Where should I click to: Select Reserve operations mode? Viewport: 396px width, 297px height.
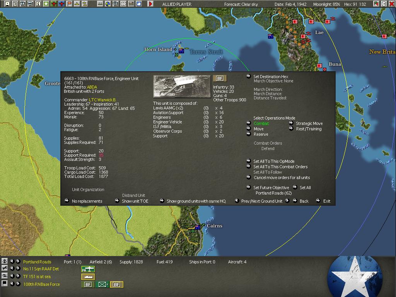point(261,134)
